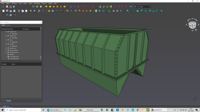Switch to the Tâches tab
The height and width of the screenshot is (112, 200).
[8, 26]
